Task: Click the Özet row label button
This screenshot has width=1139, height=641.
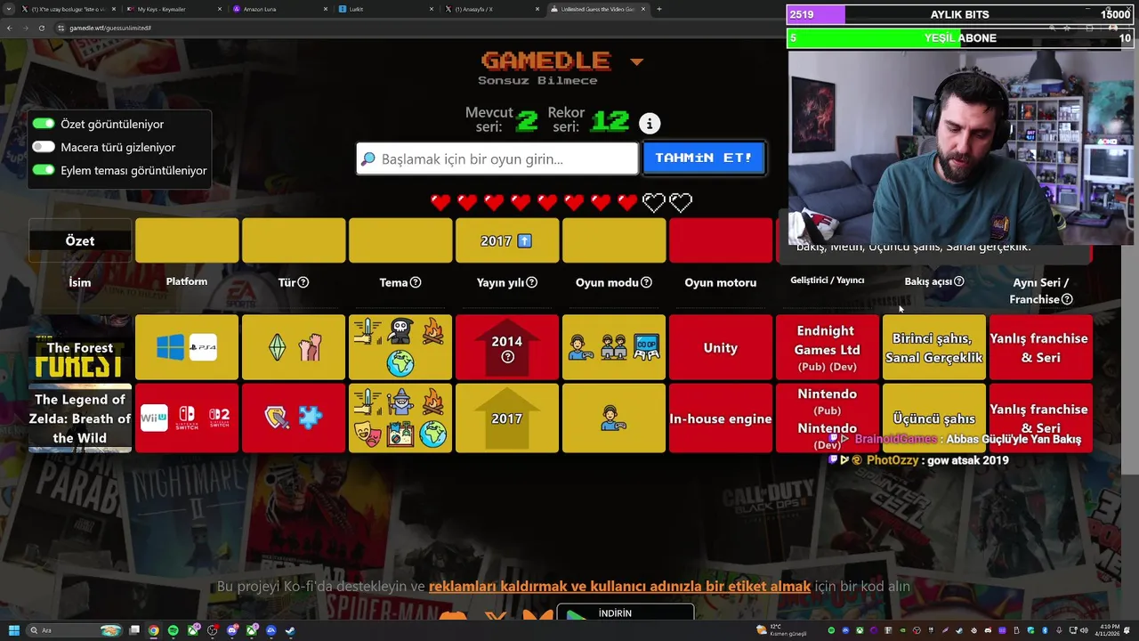Action: (x=80, y=241)
